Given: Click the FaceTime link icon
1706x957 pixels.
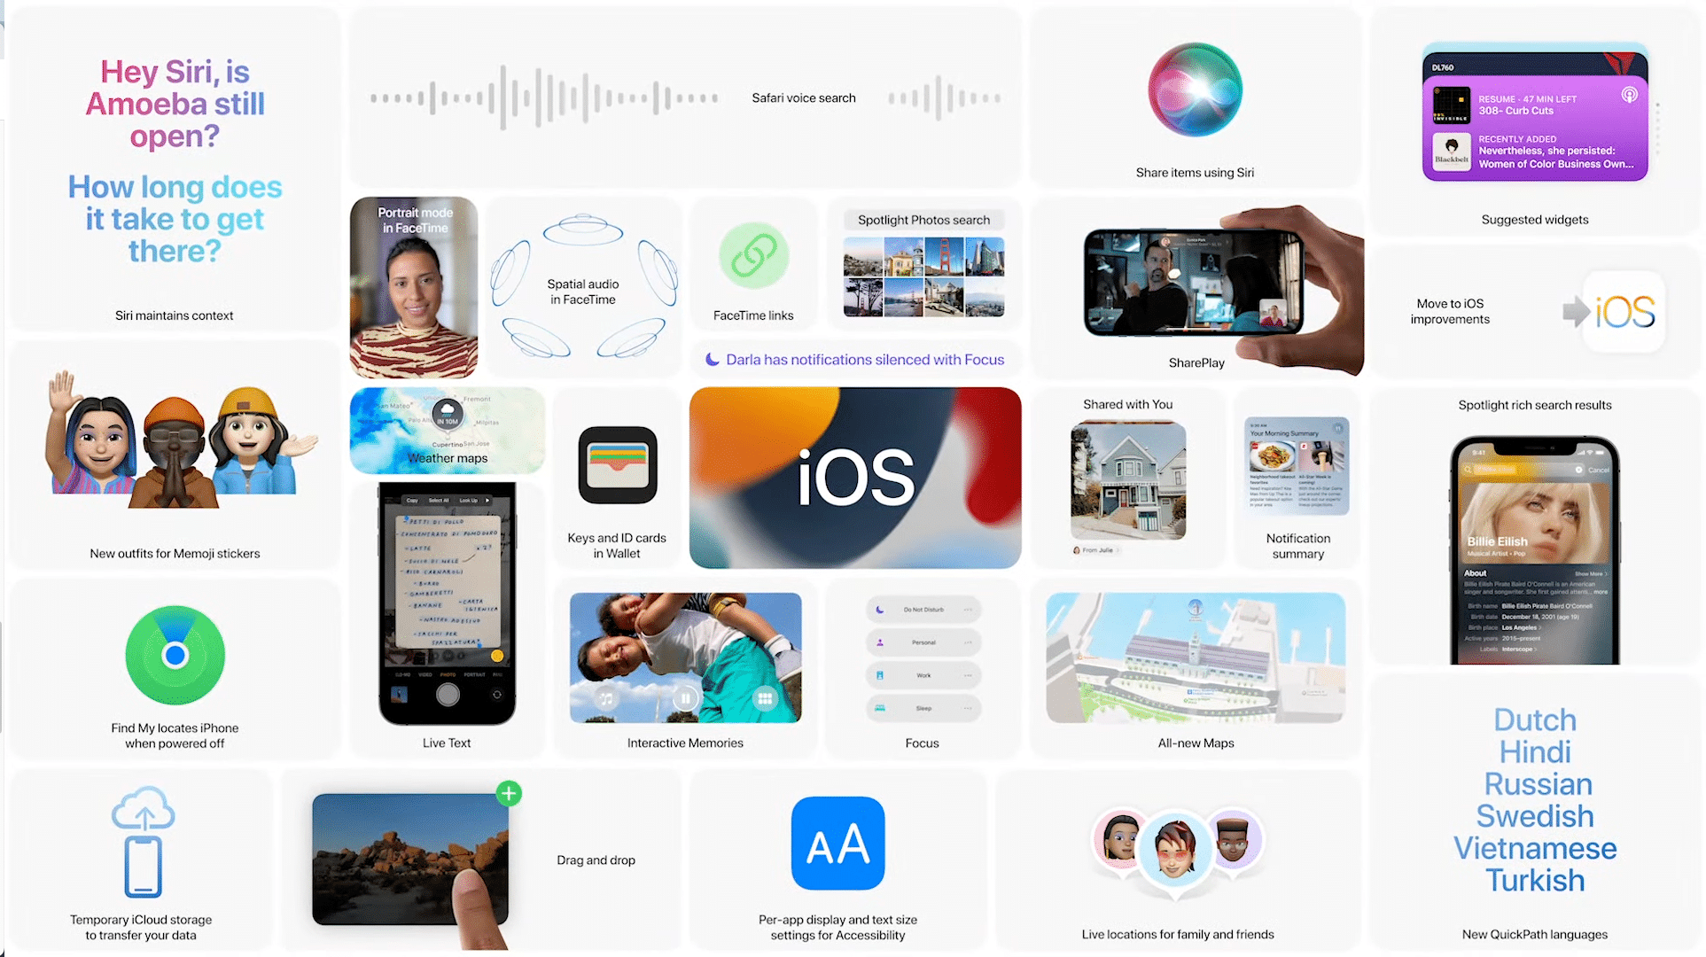Looking at the screenshot, I should click(x=754, y=255).
